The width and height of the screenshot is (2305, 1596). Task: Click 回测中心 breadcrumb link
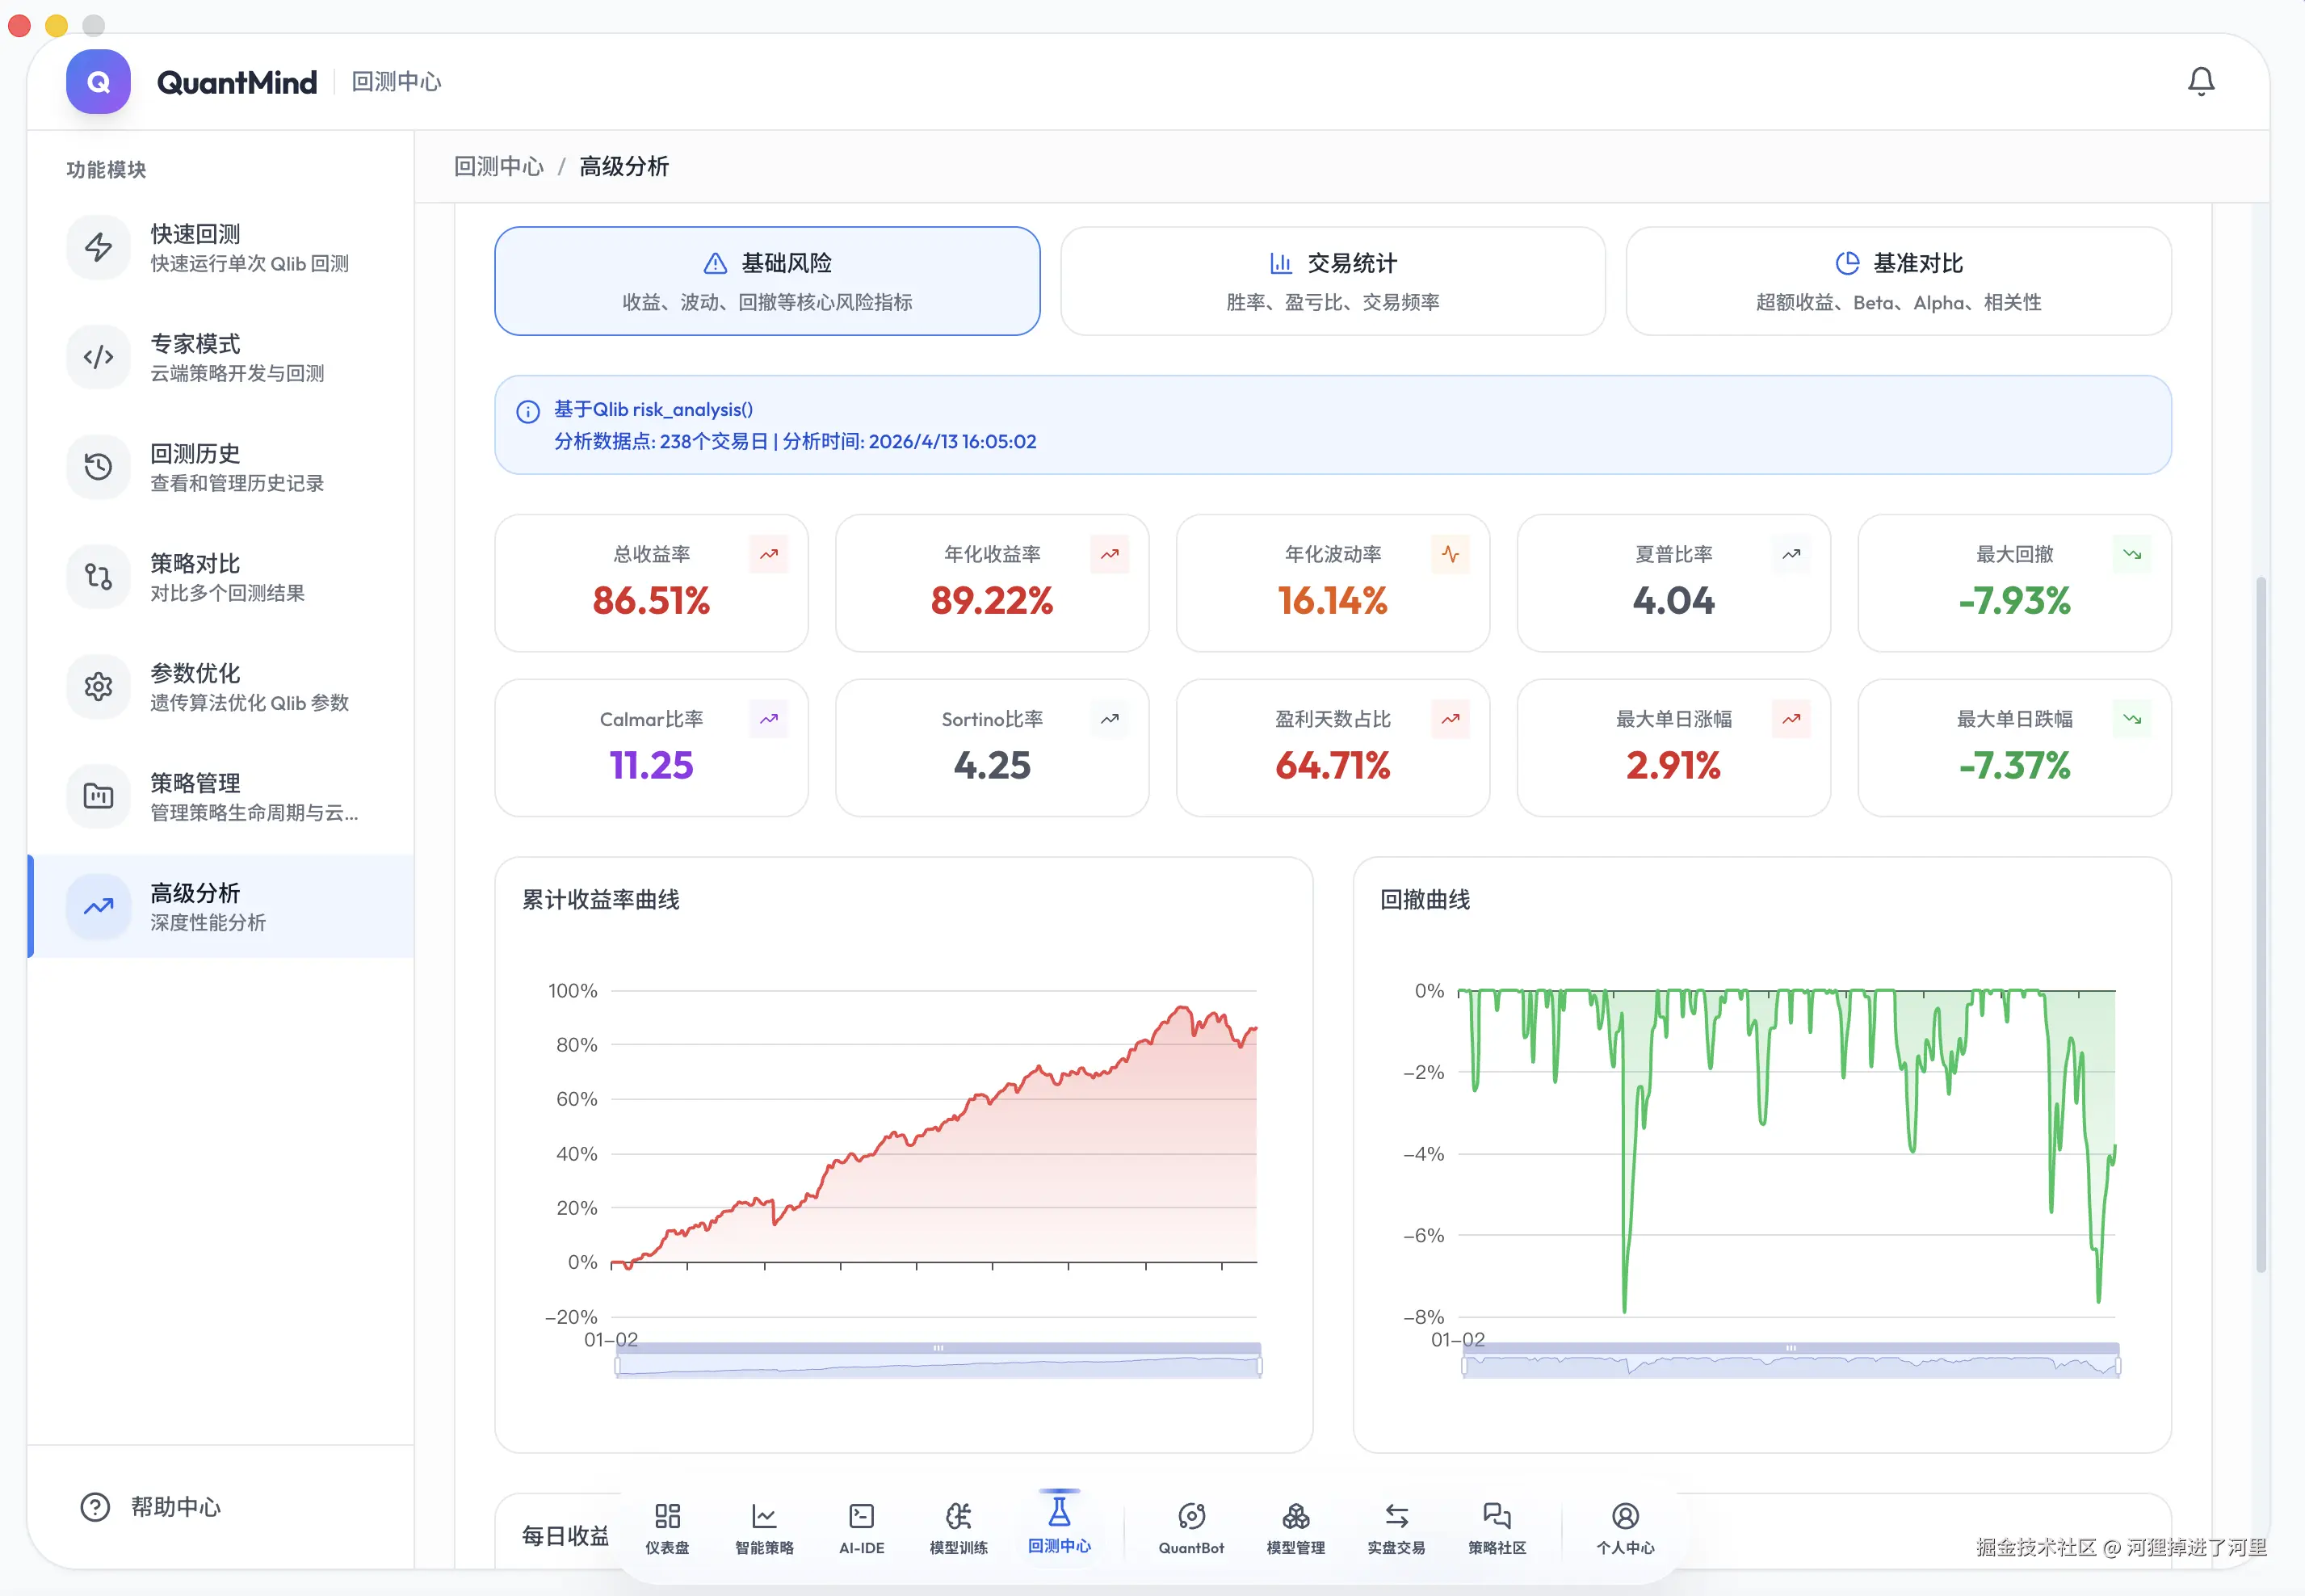click(498, 166)
